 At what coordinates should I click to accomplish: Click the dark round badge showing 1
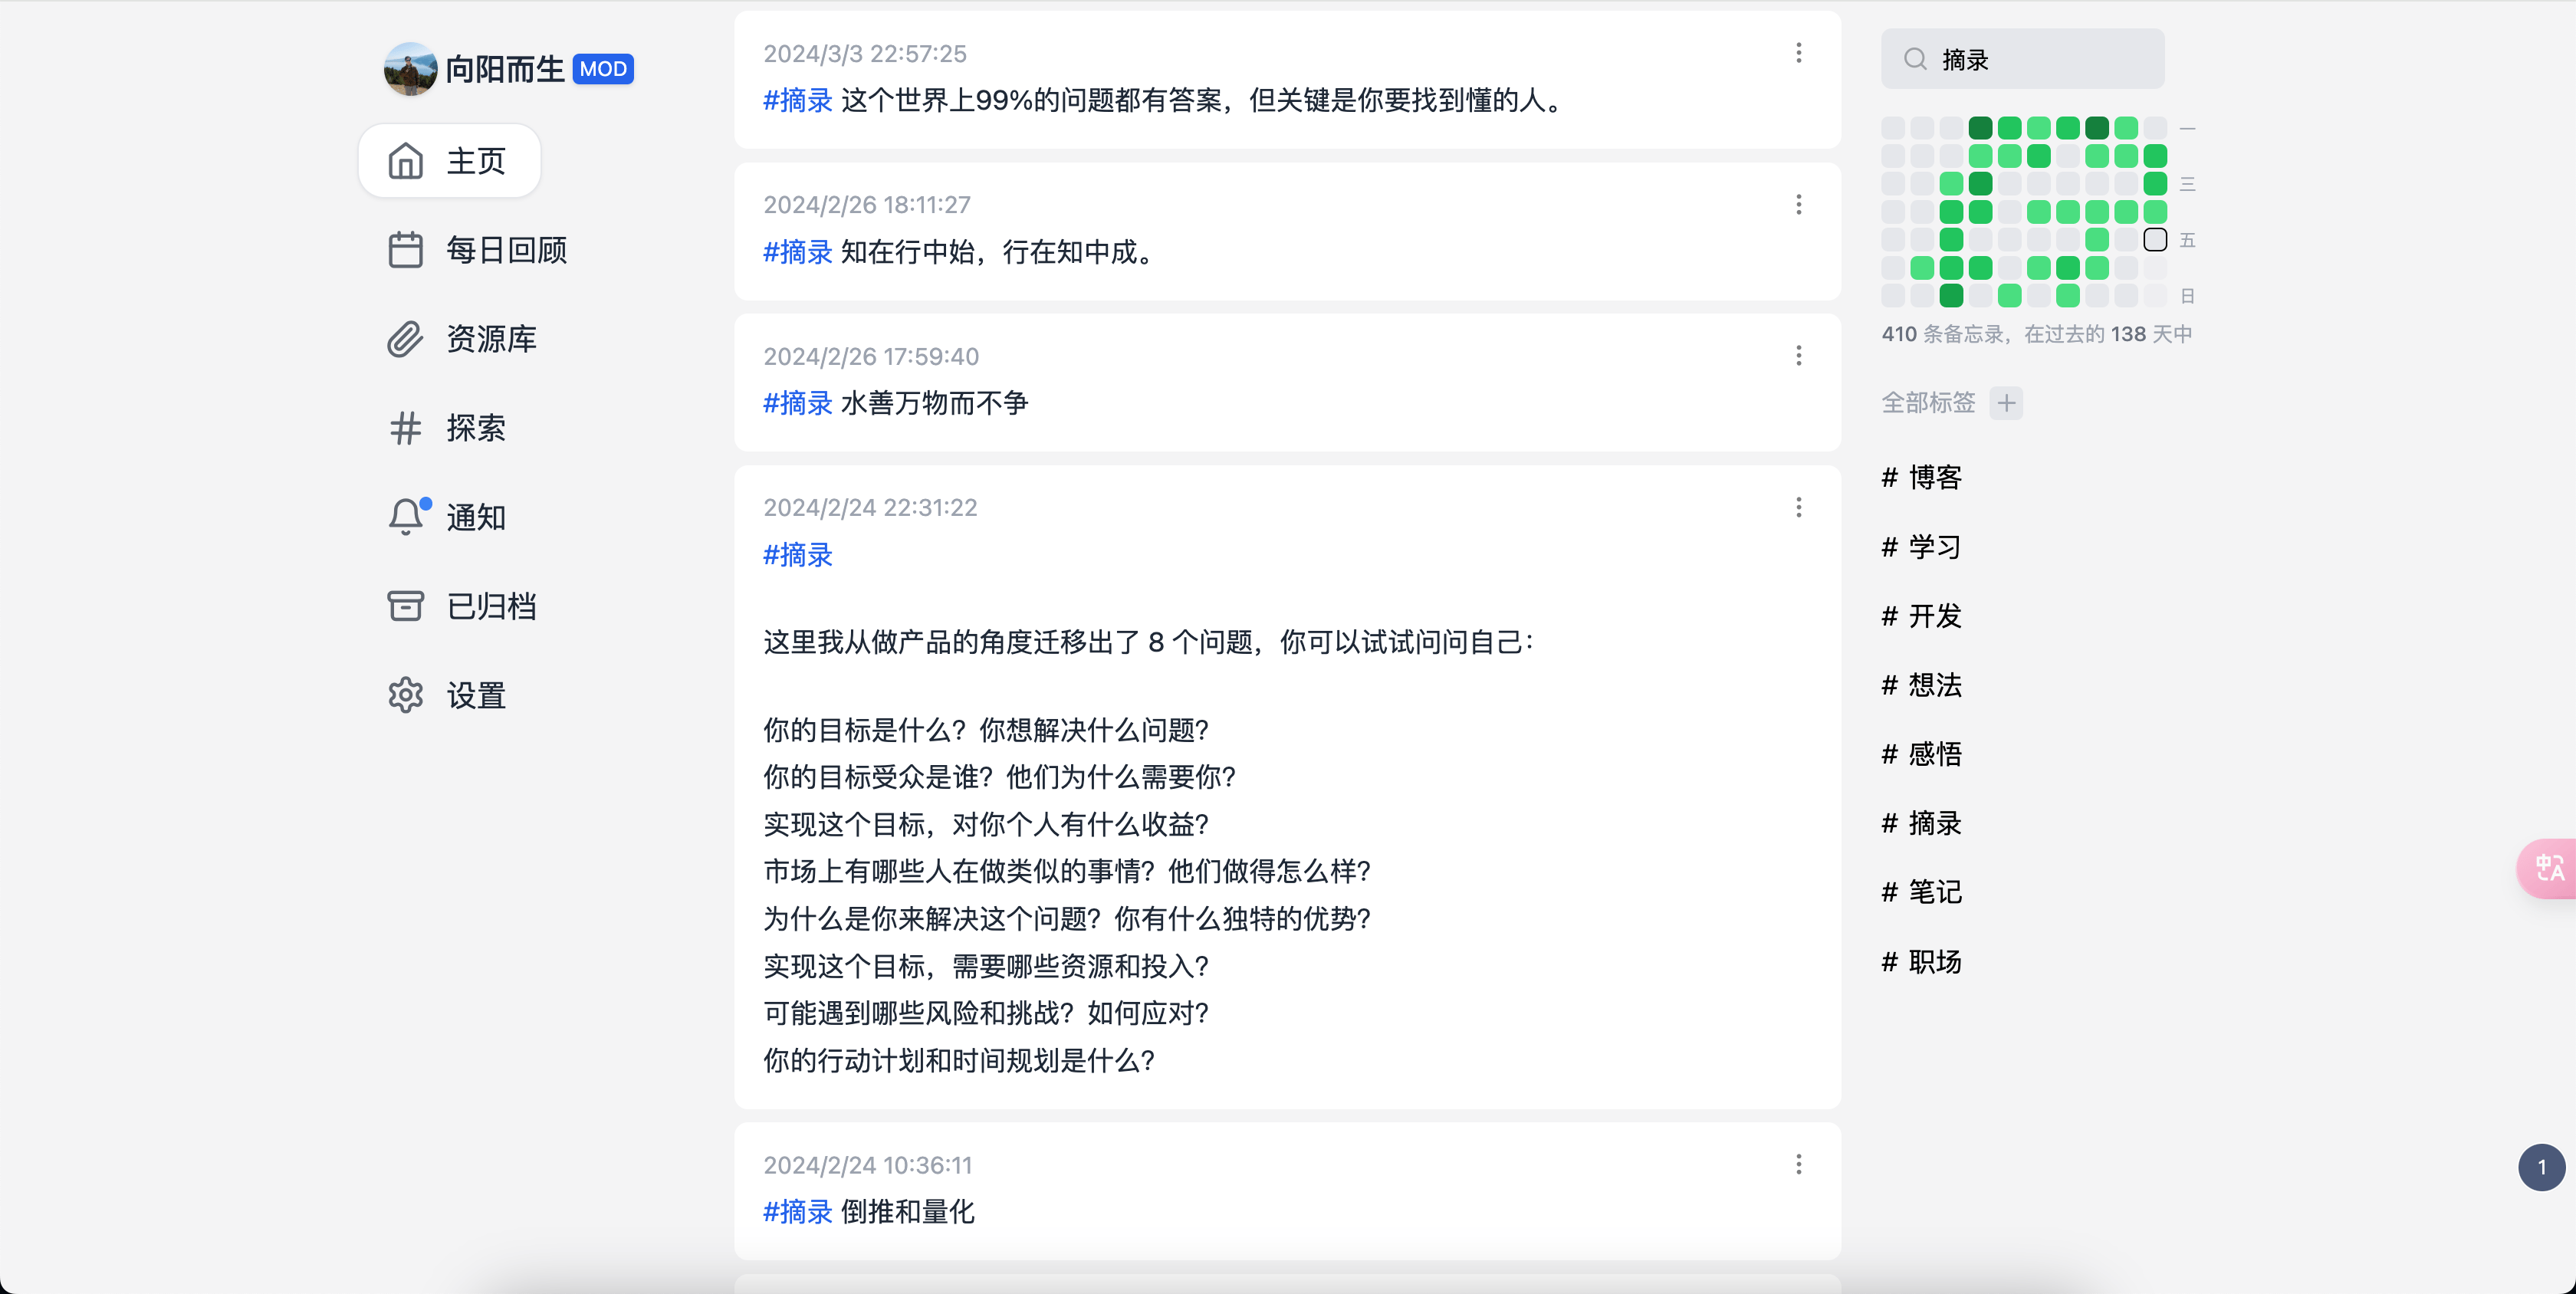click(2541, 1167)
